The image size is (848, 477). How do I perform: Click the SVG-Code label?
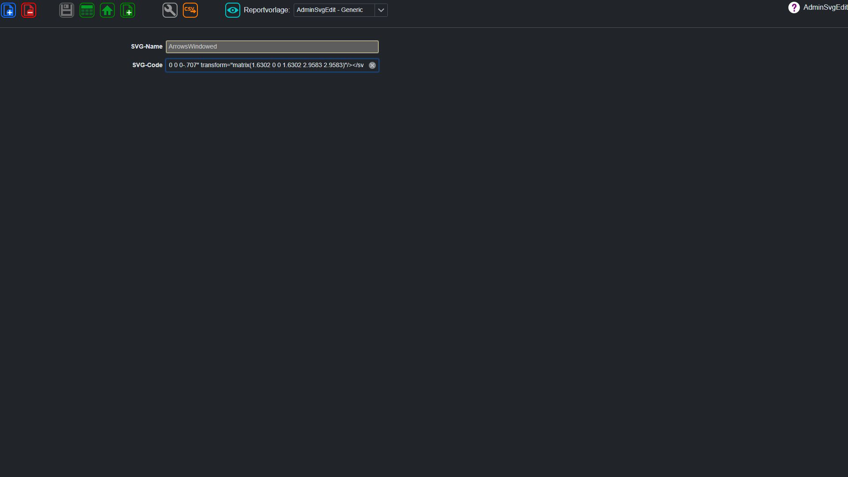[x=148, y=65]
